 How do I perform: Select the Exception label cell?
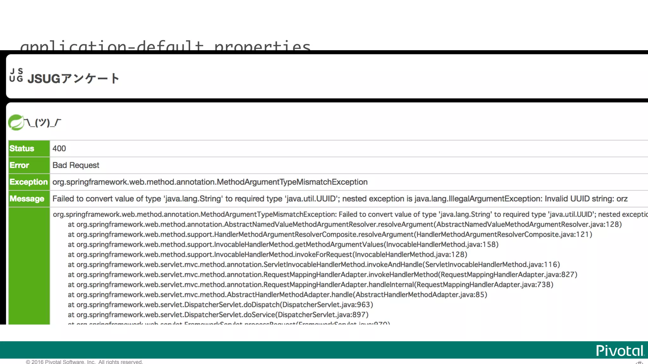[x=29, y=182]
